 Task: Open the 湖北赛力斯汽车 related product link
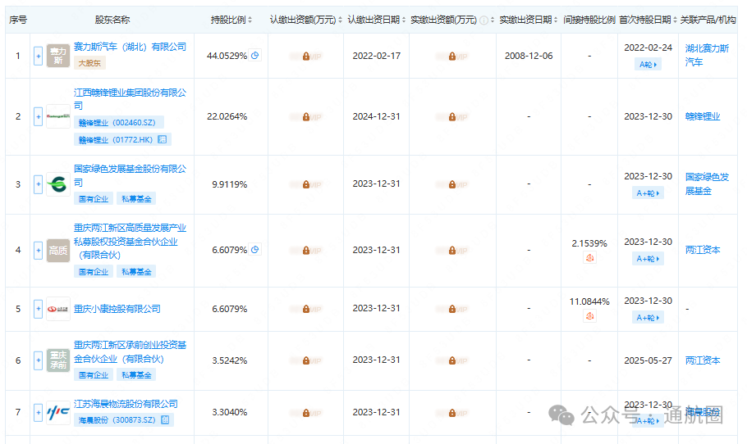pyautogui.click(x=706, y=55)
